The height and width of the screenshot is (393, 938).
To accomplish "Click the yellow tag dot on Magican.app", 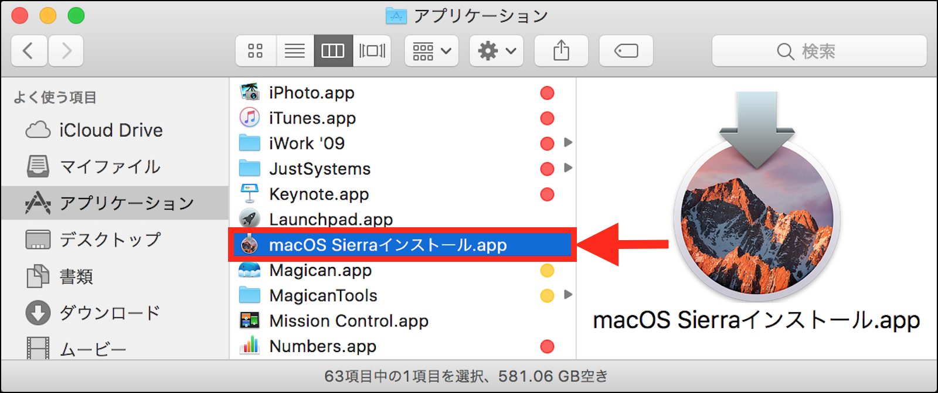I will click(x=547, y=271).
